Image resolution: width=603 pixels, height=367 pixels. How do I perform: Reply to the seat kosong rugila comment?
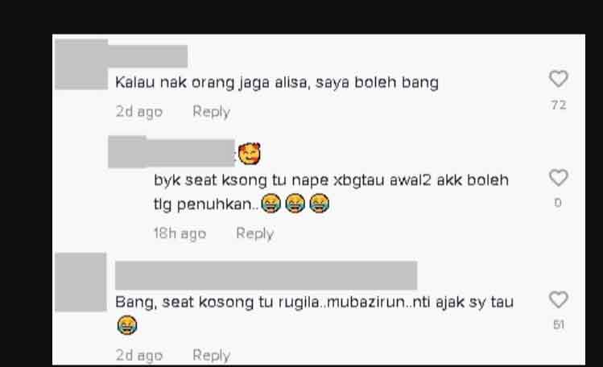(211, 355)
